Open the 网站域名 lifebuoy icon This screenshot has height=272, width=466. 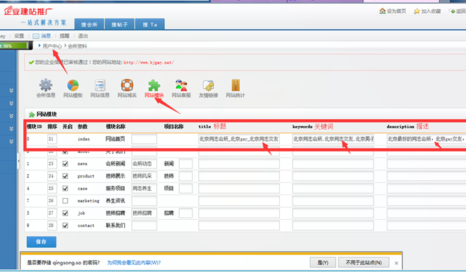(x=127, y=85)
